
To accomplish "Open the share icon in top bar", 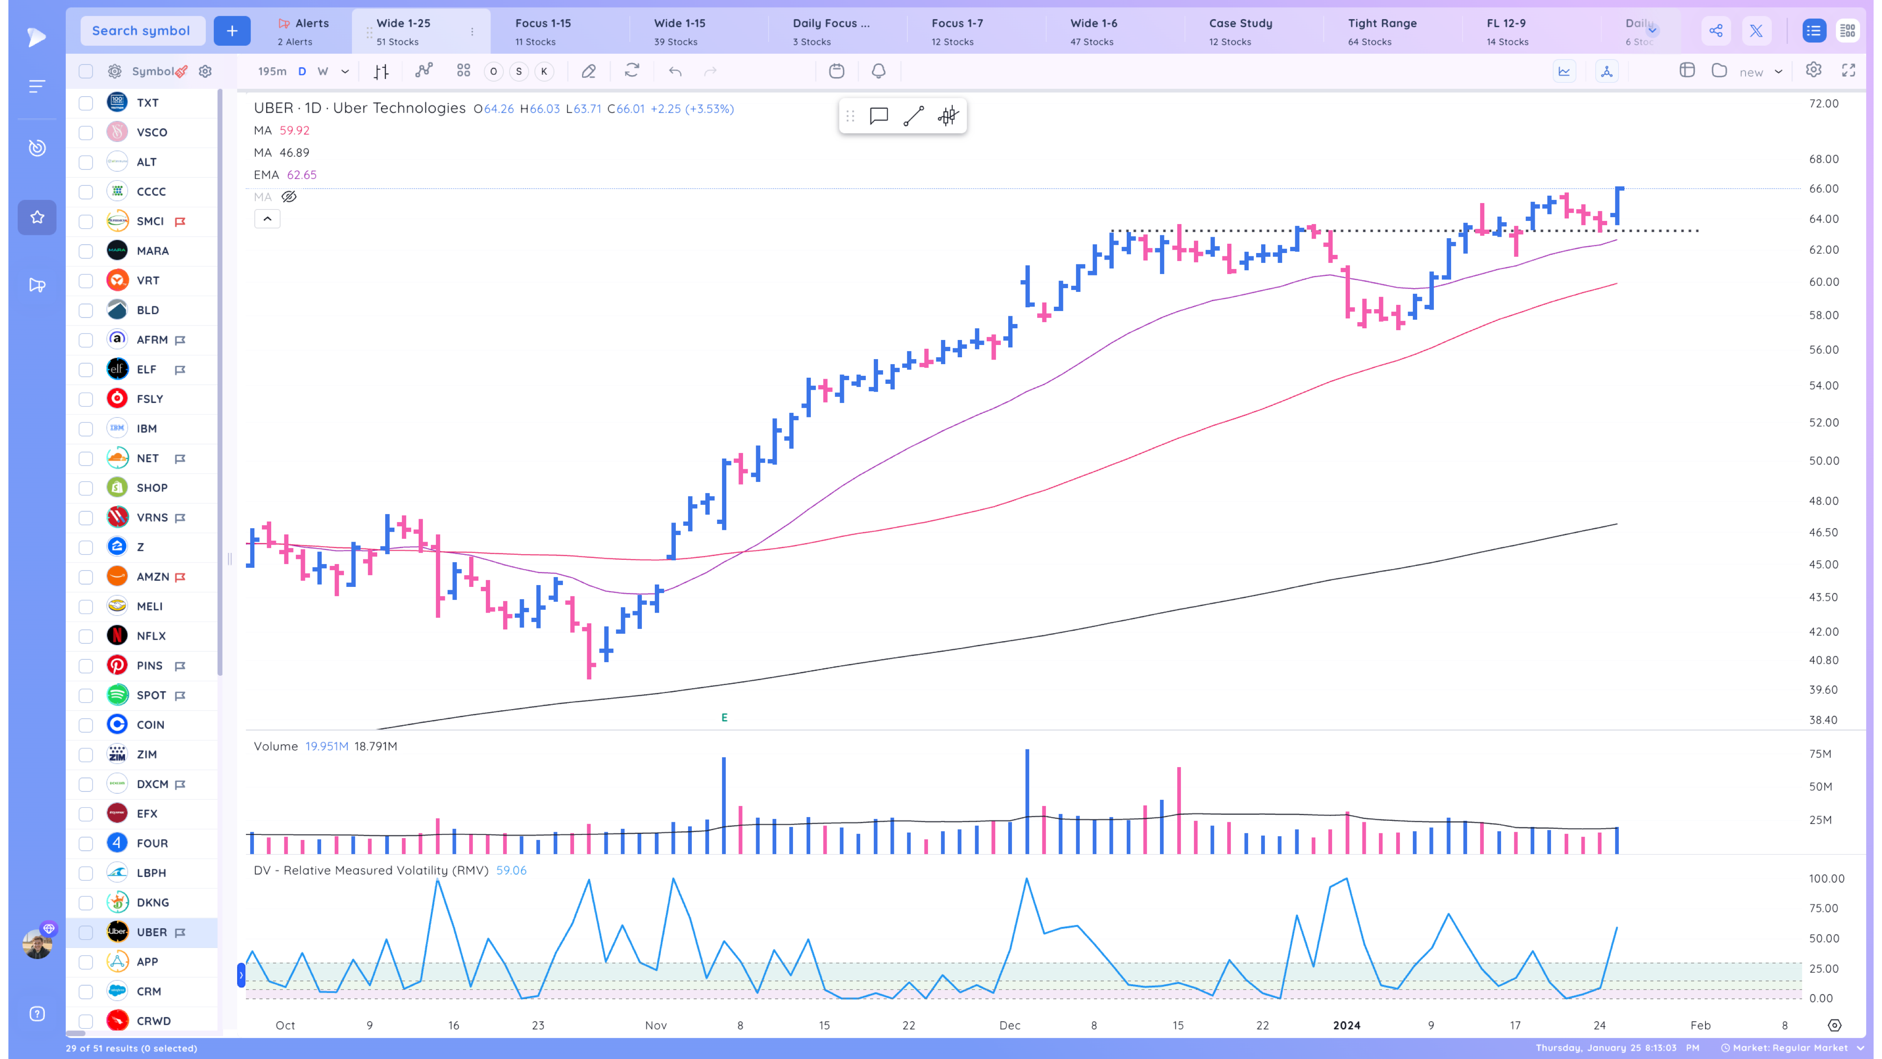I will [x=1716, y=31].
